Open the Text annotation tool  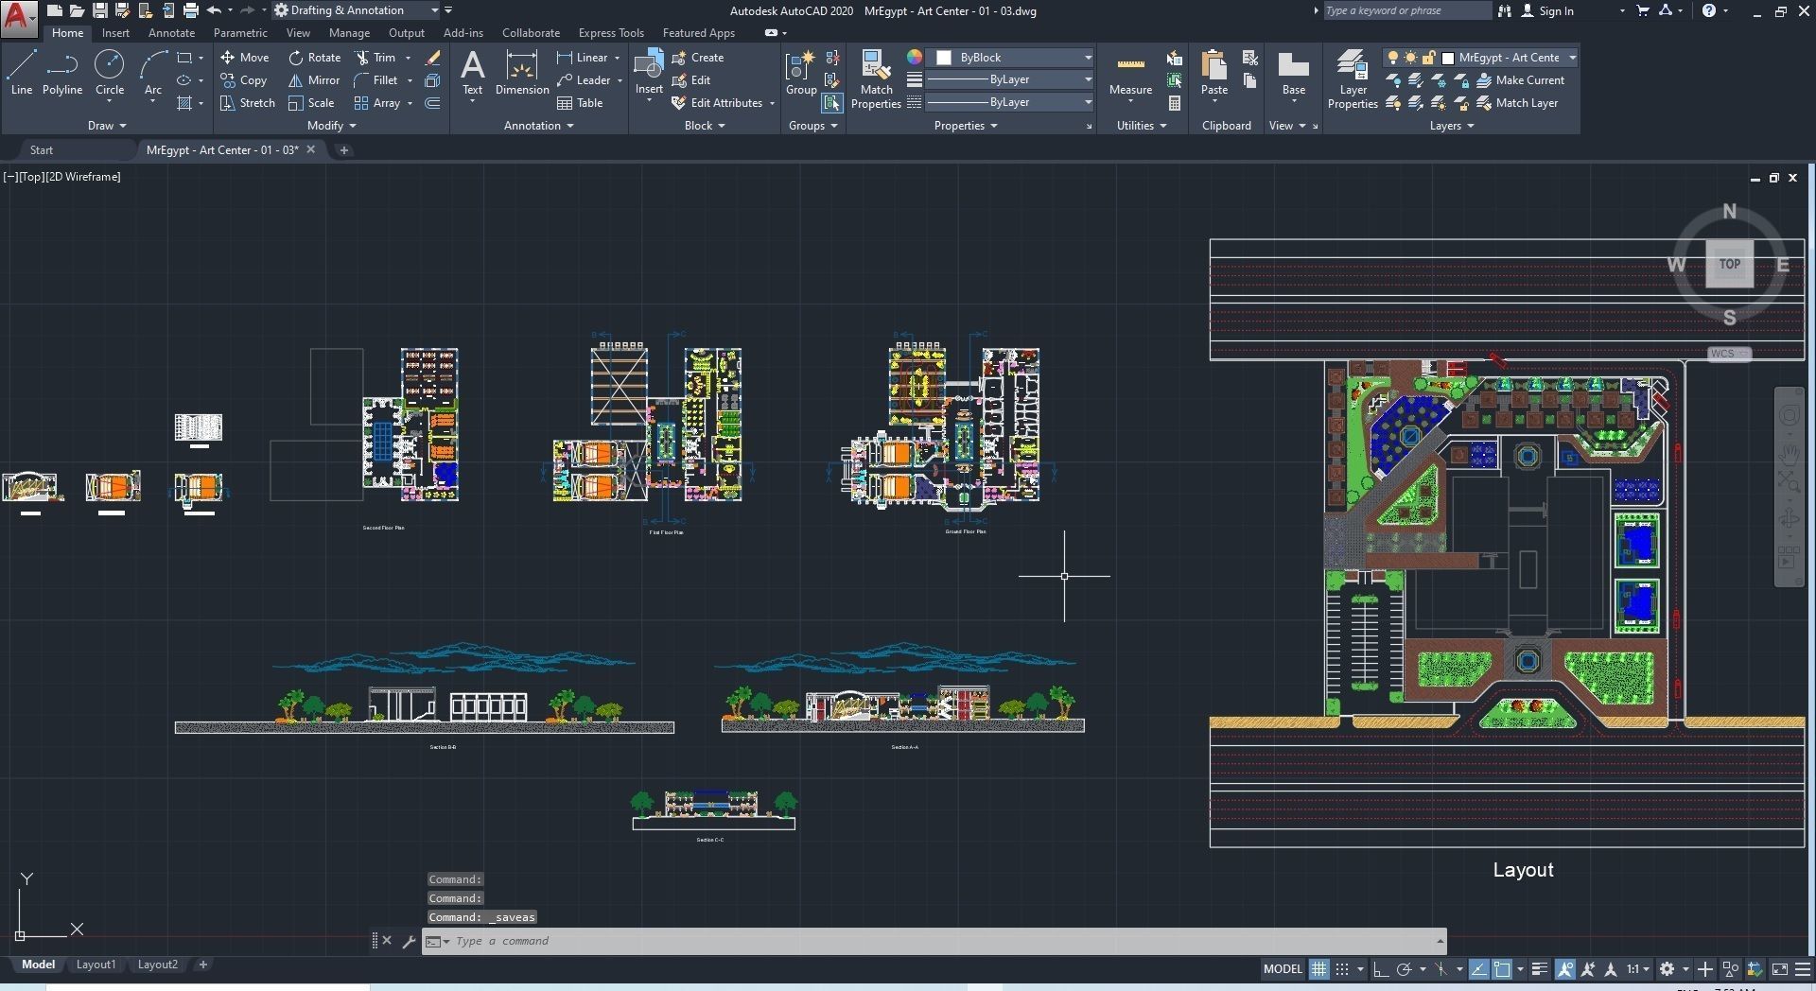472,73
